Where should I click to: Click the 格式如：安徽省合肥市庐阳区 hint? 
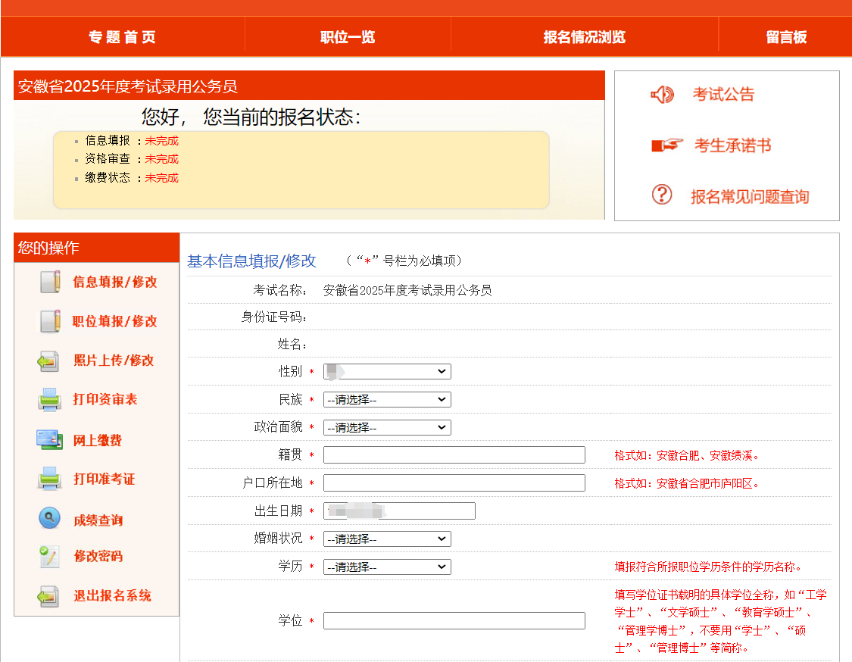(687, 483)
